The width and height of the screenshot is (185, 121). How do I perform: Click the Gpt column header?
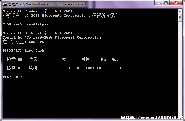click(x=115, y=59)
